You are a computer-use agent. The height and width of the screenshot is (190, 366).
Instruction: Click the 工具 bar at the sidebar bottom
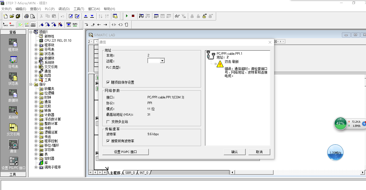(13, 174)
